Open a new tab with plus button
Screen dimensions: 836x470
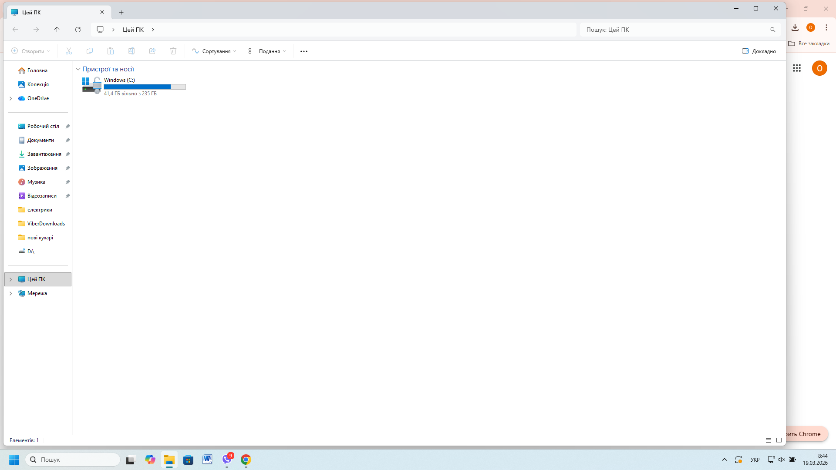[x=121, y=13]
